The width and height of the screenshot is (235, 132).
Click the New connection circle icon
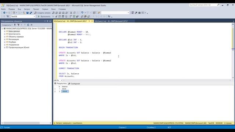4,13
